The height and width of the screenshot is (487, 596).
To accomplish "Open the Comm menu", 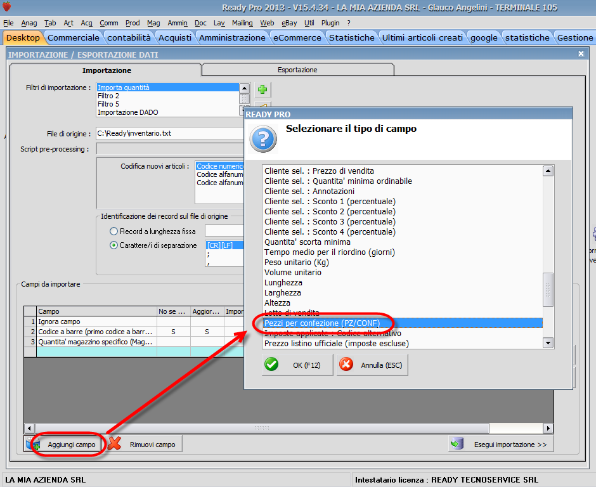I will (108, 23).
